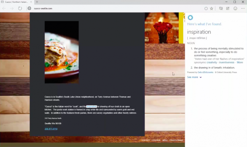247x147 pixels.
Task: Show more synonyms via More link
Action: tap(240, 62)
